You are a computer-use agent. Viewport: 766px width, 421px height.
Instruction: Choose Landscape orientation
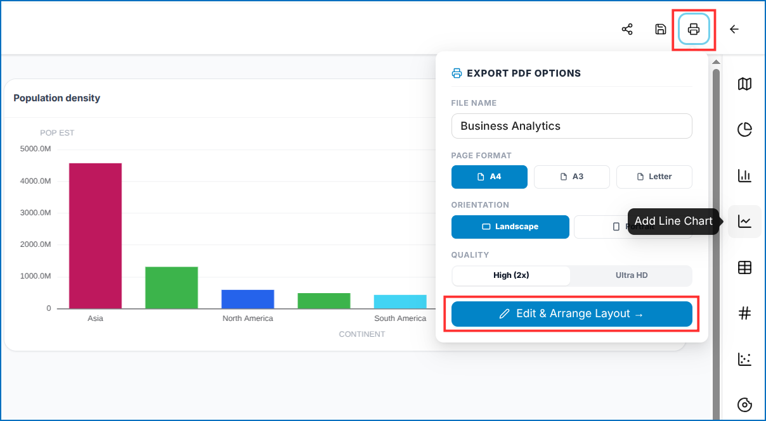point(510,227)
